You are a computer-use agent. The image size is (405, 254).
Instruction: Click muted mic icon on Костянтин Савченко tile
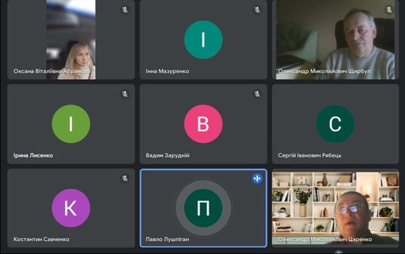[x=125, y=178]
